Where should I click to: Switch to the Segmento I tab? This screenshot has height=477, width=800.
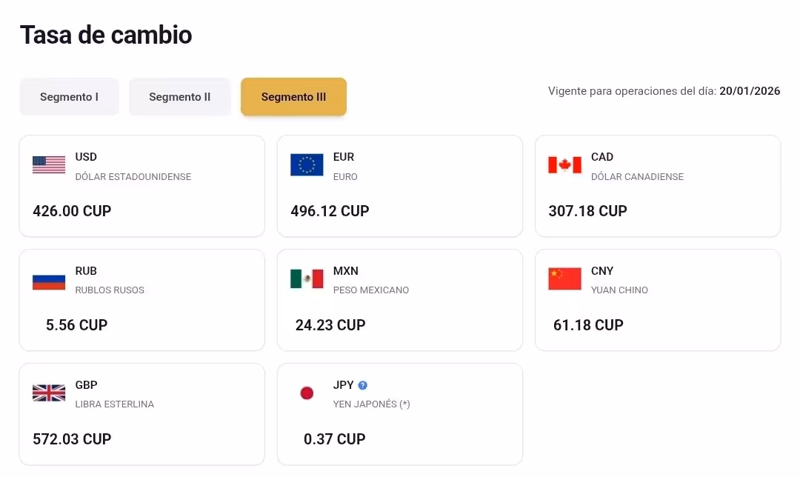pyautogui.click(x=69, y=97)
